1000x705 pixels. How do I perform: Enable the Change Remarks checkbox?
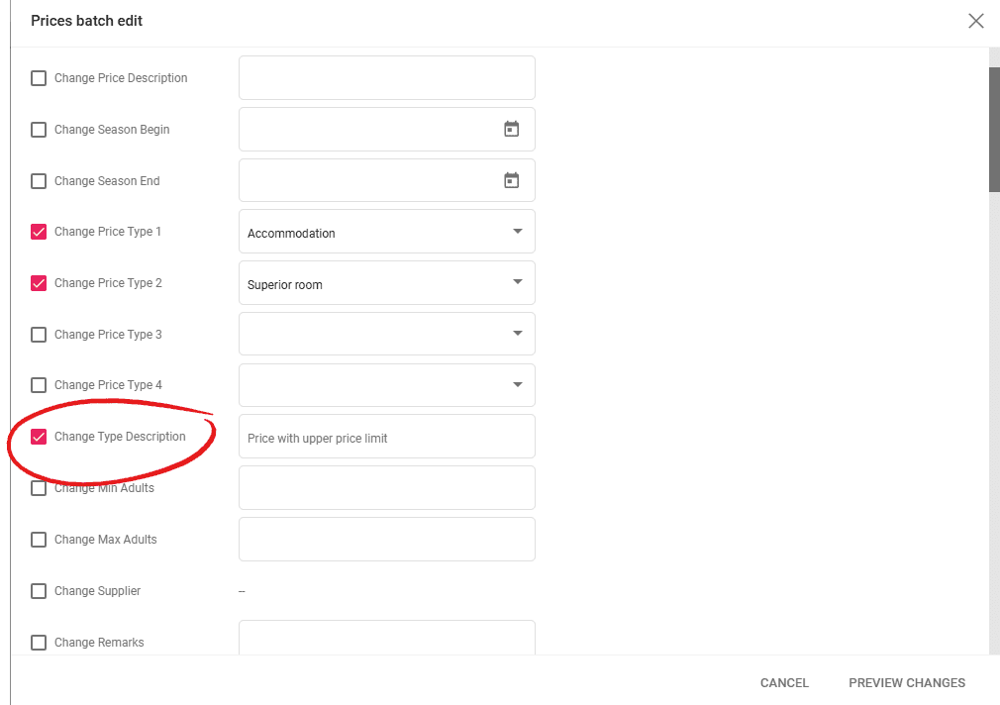pos(38,642)
